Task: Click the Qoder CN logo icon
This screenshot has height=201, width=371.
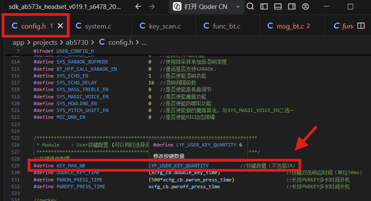Action: coord(177,7)
